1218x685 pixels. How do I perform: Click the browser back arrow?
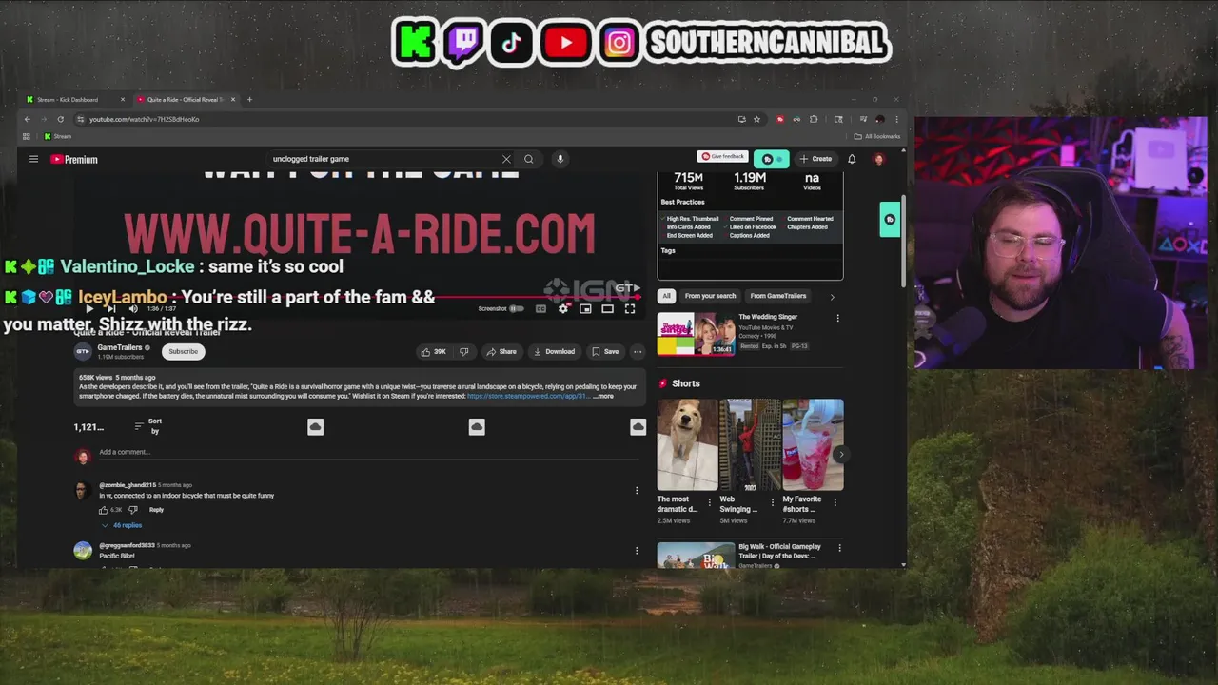27,119
